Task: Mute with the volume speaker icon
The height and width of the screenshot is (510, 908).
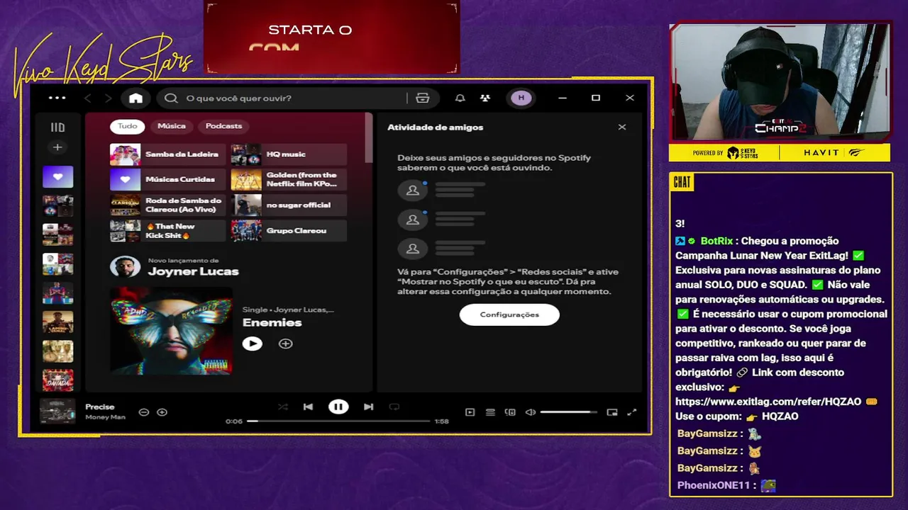Action: pyautogui.click(x=531, y=412)
